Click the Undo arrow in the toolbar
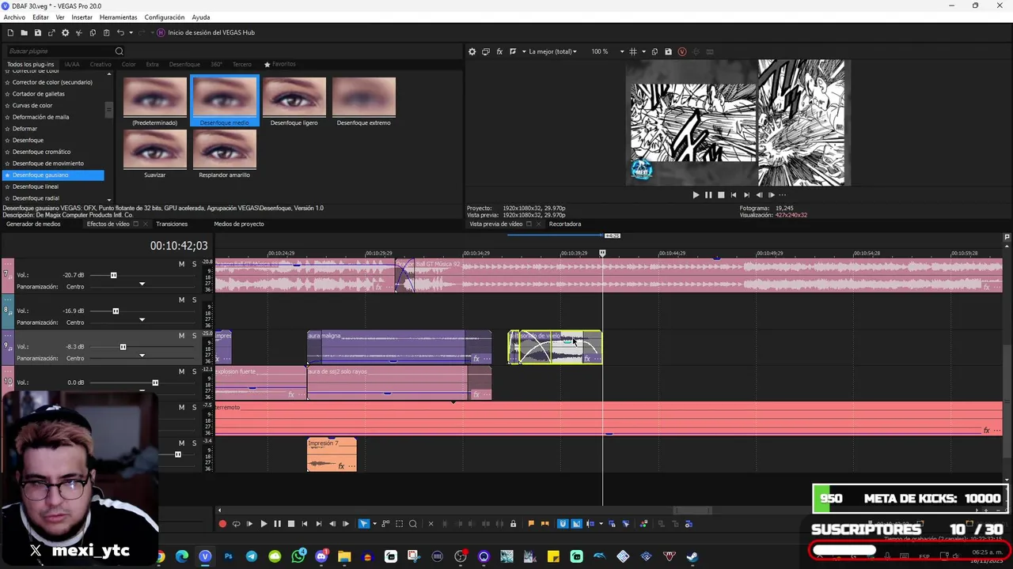Image resolution: width=1013 pixels, height=569 pixels. tap(120, 32)
